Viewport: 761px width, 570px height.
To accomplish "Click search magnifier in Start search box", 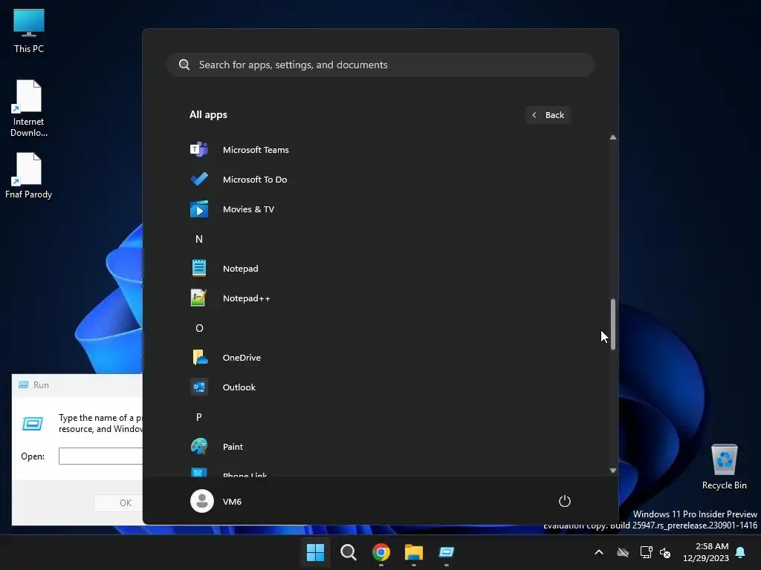I will pyautogui.click(x=184, y=65).
